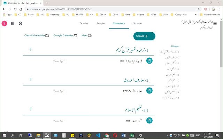Open the Windows Start menu
Image resolution: width=223 pixels, height=139 pixels.
click(x=4, y=136)
